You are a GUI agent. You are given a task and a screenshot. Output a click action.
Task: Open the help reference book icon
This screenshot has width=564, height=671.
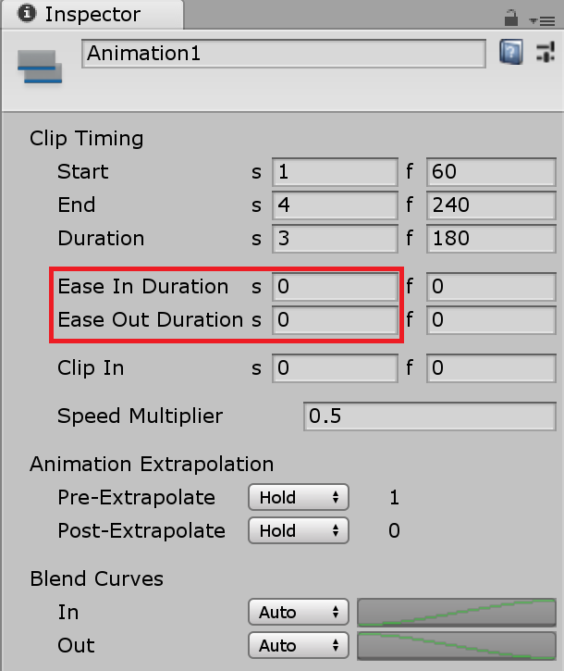(x=510, y=52)
